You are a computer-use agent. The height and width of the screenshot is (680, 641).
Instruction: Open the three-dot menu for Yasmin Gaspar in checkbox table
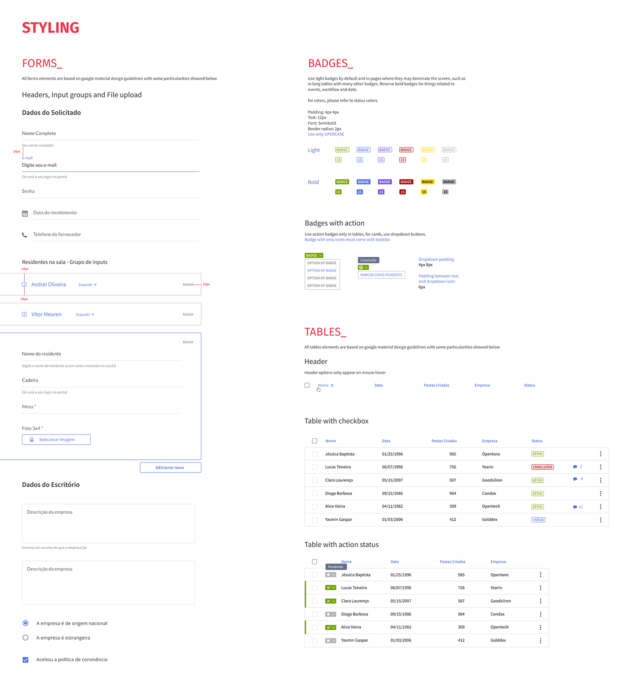point(601,520)
